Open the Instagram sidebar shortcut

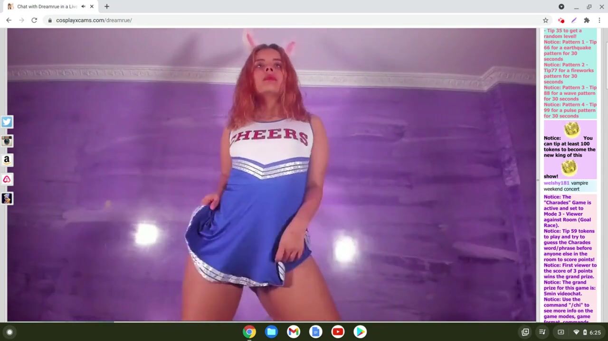[x=7, y=141]
